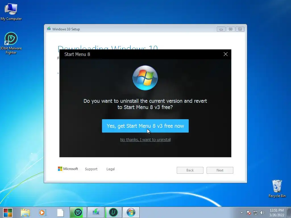Open network status tray icon

pos(255,213)
